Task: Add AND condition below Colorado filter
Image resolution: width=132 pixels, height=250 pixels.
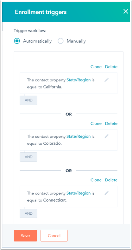Action: coord(28,157)
